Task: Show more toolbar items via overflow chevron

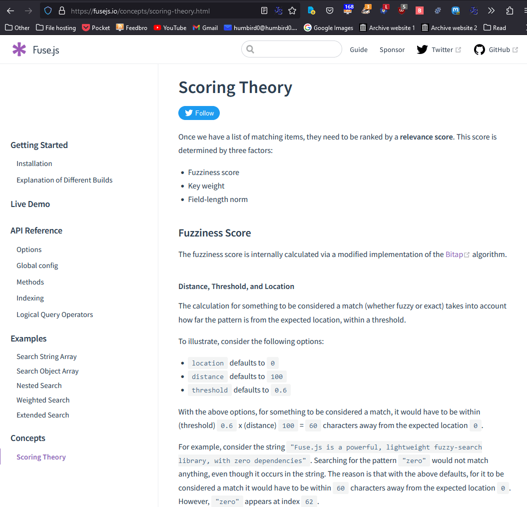Action: point(491,10)
